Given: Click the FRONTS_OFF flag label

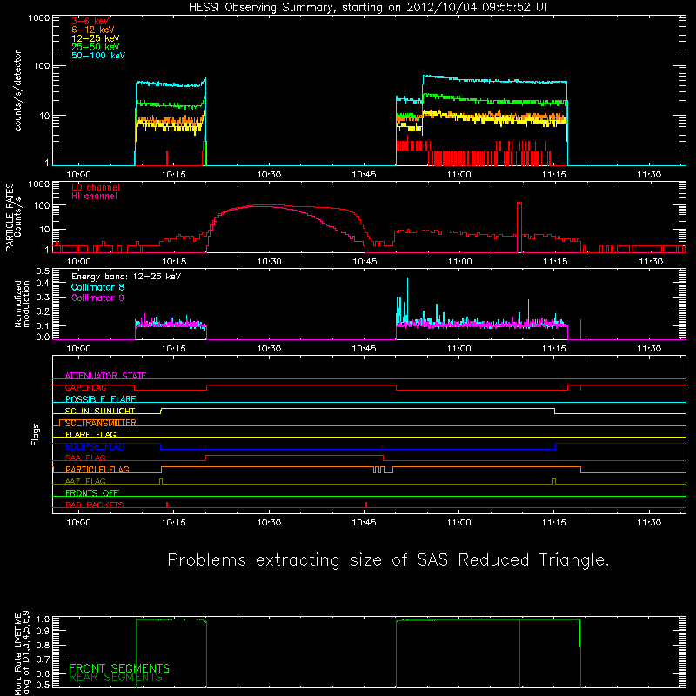Looking at the screenshot, I should [x=92, y=493].
